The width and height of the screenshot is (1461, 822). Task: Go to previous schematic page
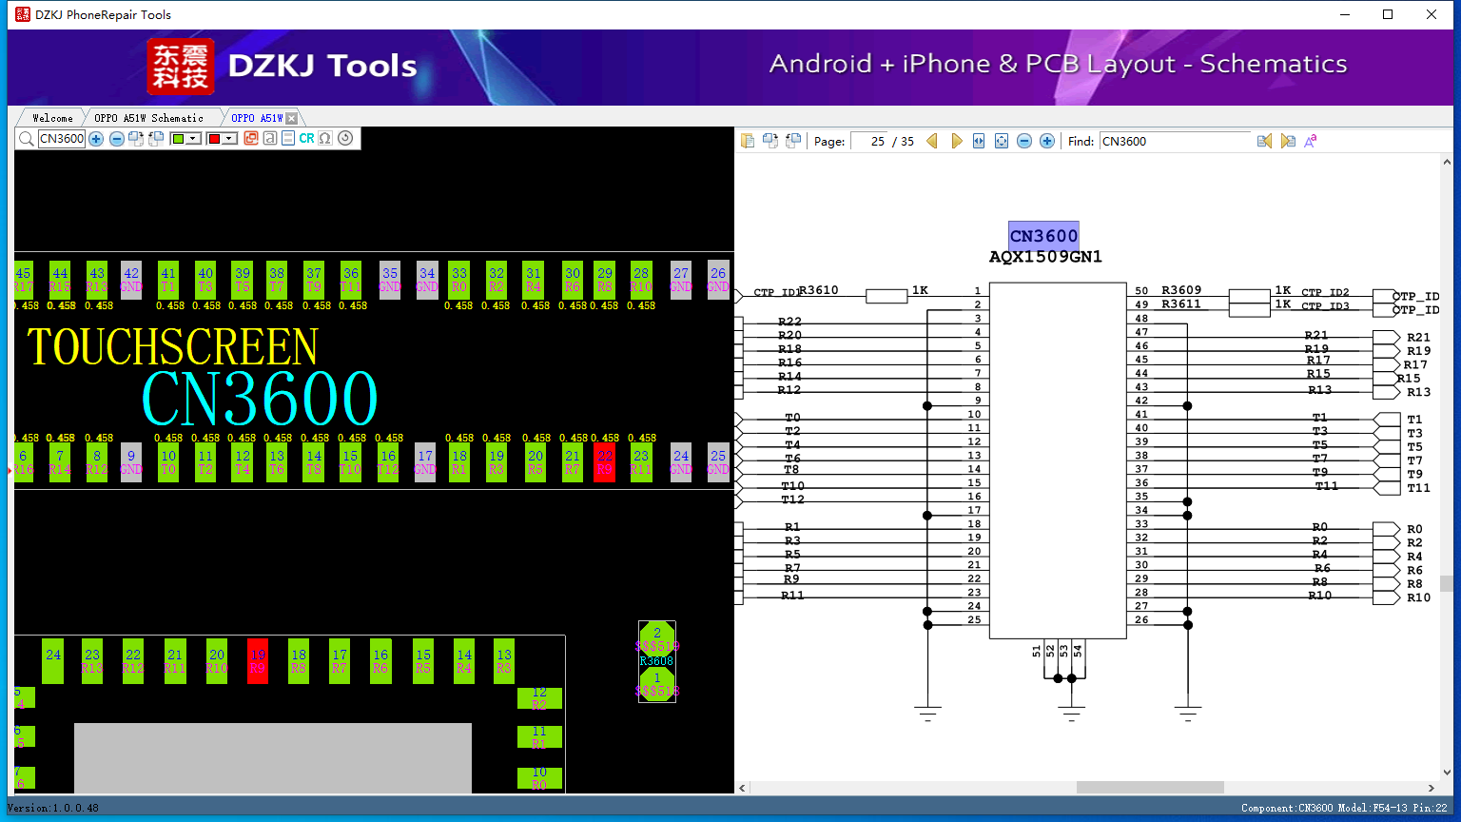(x=932, y=141)
